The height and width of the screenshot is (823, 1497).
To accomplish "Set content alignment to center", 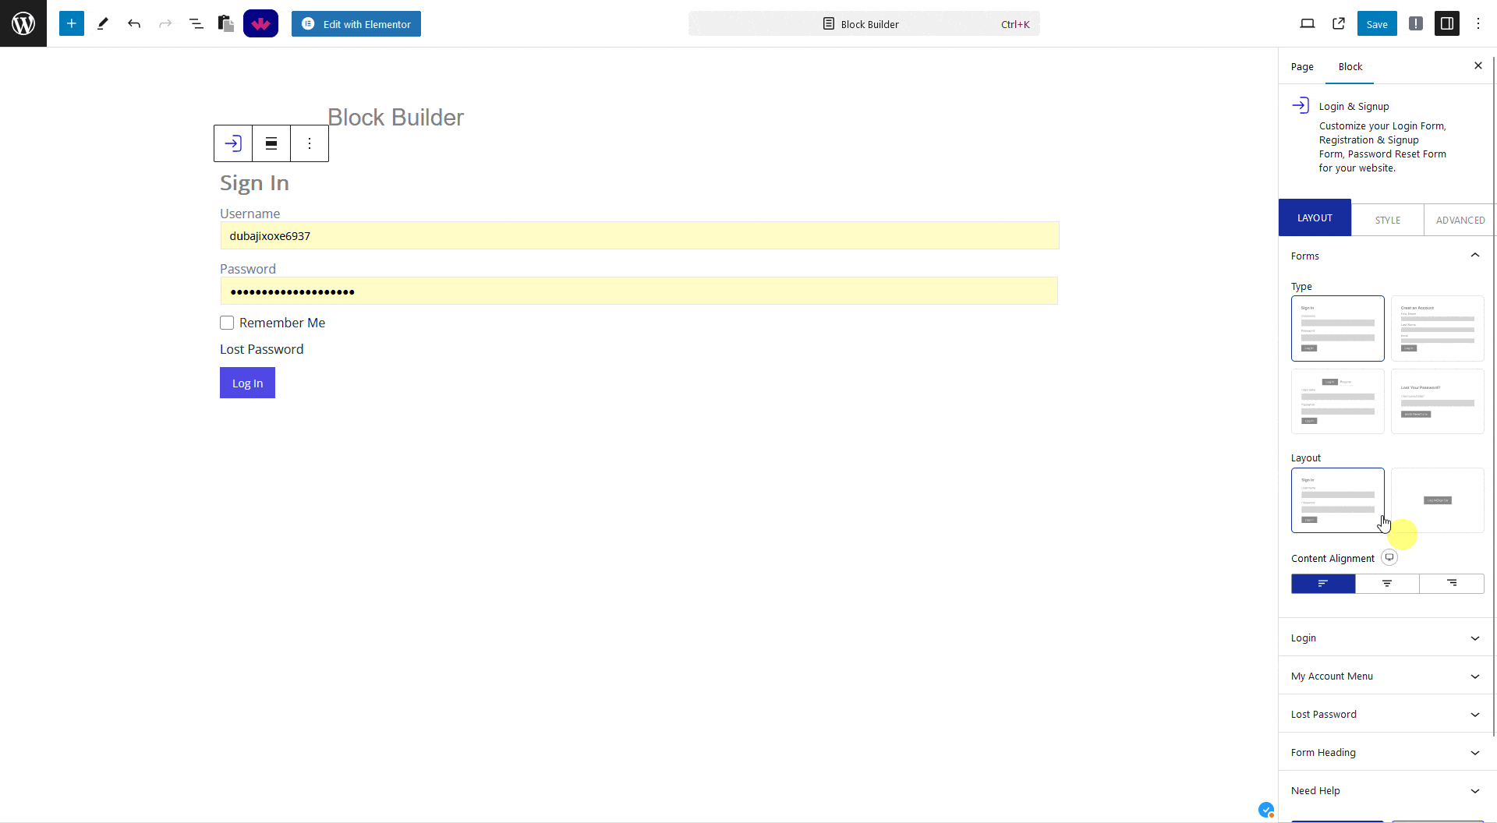I will click(1387, 584).
